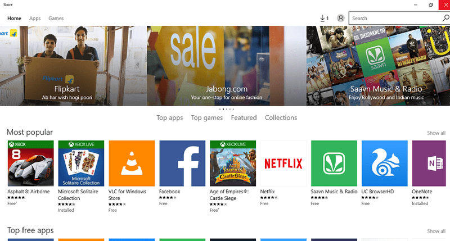Viewport: 450px width, 241px height.
Task: Open the Microsoft Solitaire Collection tile
Action: pyautogui.click(x=81, y=163)
